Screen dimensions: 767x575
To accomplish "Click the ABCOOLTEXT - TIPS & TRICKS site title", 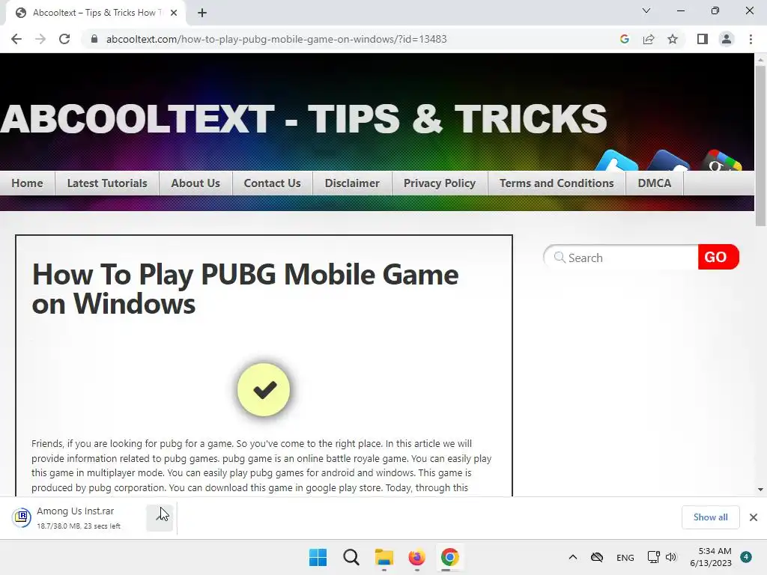I will (303, 119).
